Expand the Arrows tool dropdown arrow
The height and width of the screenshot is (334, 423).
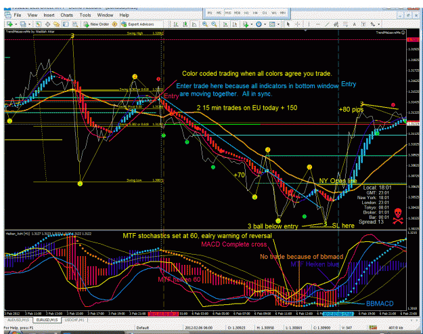379,24
